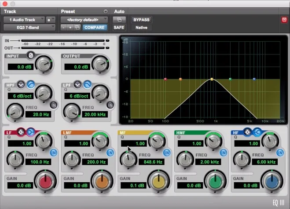Open the EQ3 7-Band plug-in selector

[29, 28]
